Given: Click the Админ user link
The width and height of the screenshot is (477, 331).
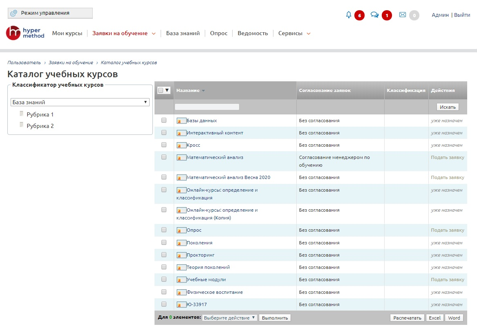Looking at the screenshot, I should [440, 15].
